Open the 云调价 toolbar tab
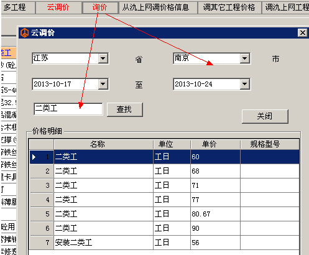The height and width of the screenshot is (255, 309). 58,7
